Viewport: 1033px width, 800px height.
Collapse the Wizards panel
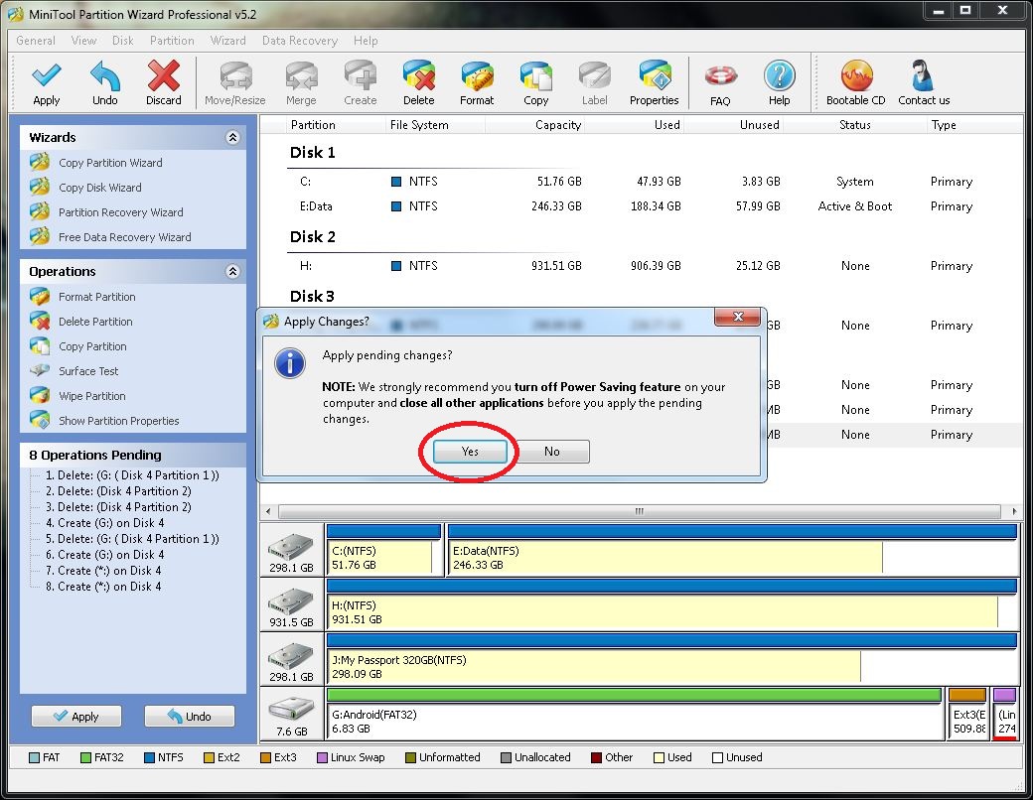coord(232,137)
